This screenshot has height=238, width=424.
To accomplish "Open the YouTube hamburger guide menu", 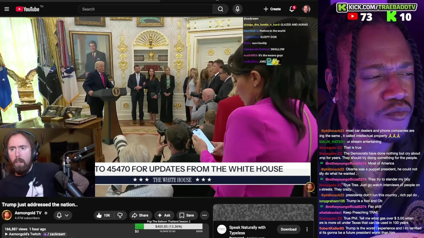I will coord(7,9).
